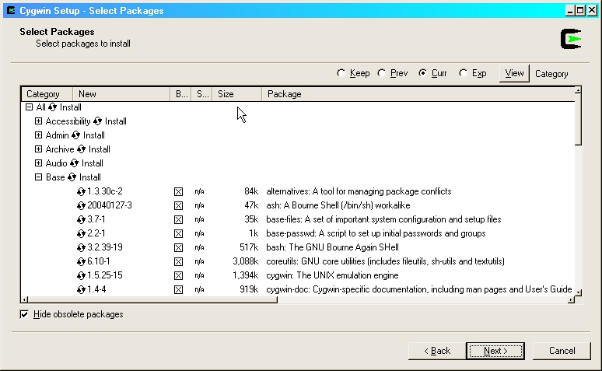The image size is (602, 371).
Task: Click the cycle icon for cygwin-doc version 1.4-4
Action: coord(81,289)
